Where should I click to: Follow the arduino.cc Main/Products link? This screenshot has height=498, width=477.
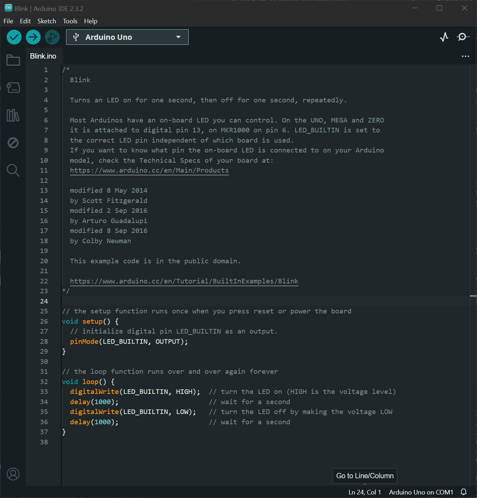coord(149,170)
